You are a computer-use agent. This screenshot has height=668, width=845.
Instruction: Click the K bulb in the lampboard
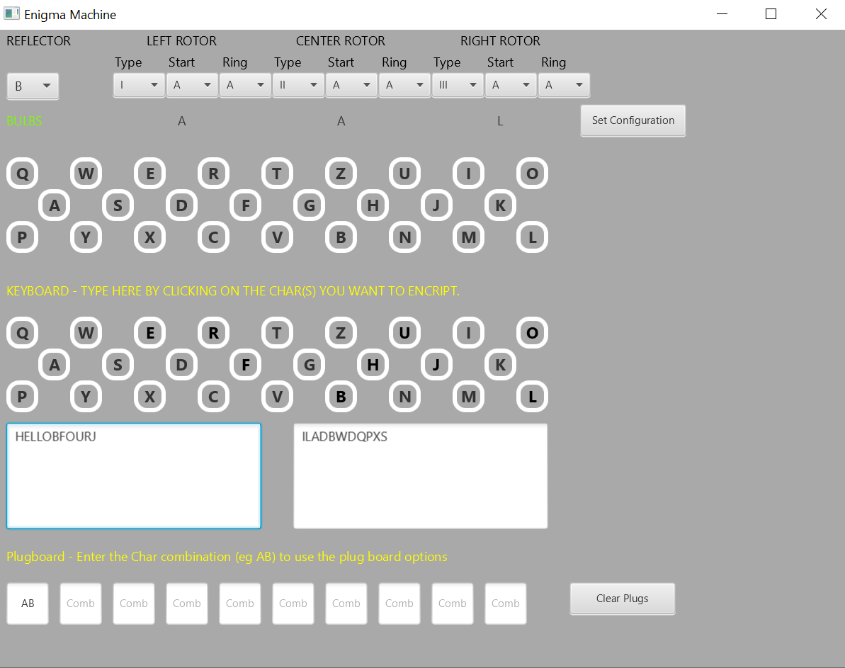[x=500, y=205]
